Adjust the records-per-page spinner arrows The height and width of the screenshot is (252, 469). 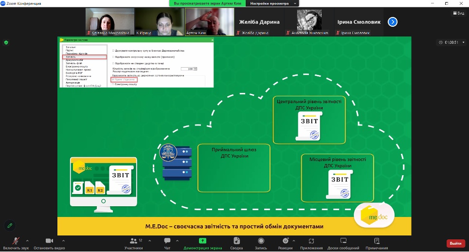coord(195,69)
